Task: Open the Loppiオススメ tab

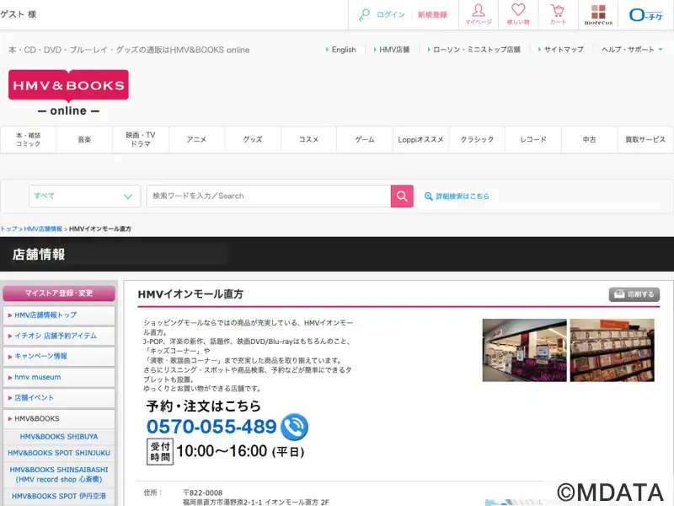Action: pos(420,139)
